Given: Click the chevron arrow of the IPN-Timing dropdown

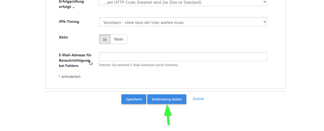Looking at the screenshot, I should 264,22.
